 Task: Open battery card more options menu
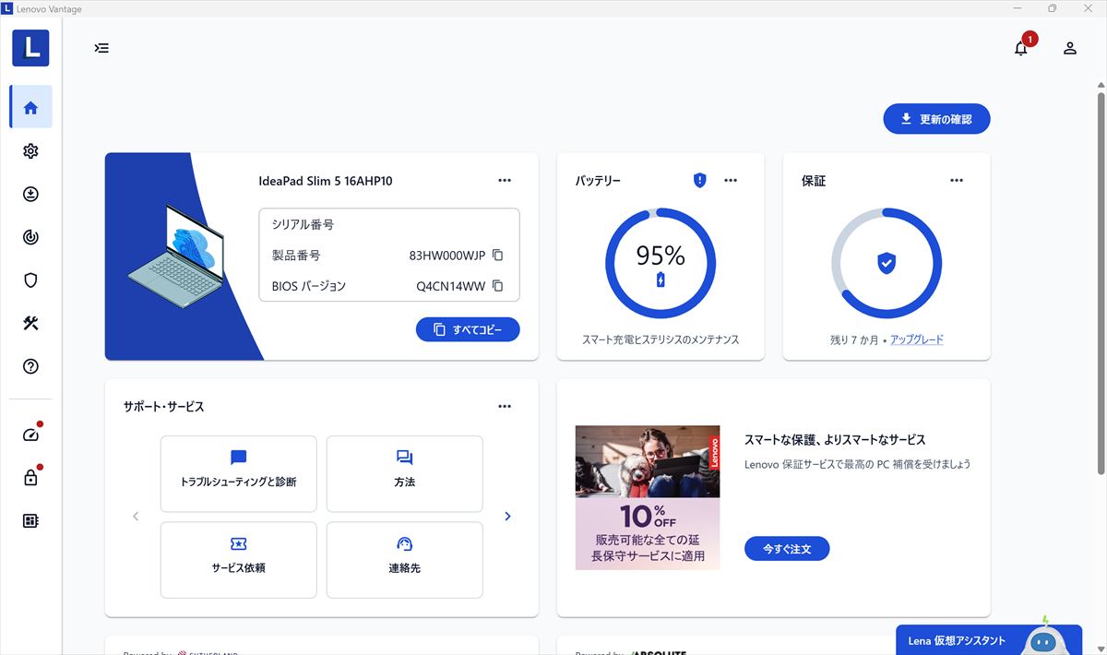pos(731,180)
